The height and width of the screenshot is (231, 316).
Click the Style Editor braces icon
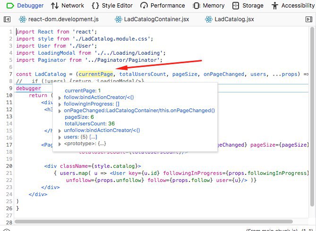click(x=95, y=6)
